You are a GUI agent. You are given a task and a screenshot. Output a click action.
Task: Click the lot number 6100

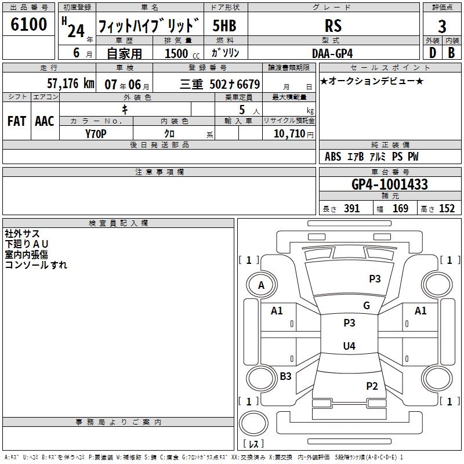point(28,24)
